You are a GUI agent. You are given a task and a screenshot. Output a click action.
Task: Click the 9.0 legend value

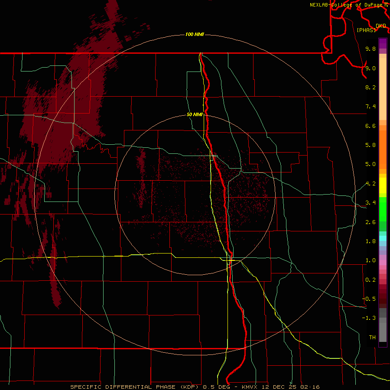tap(370, 68)
